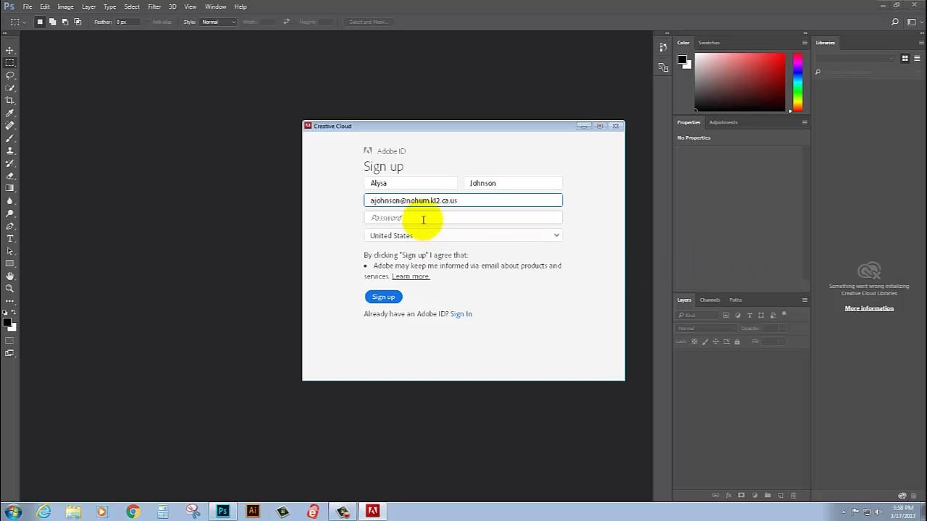Click the Password input field
This screenshot has height=521, width=927.
coord(463,218)
